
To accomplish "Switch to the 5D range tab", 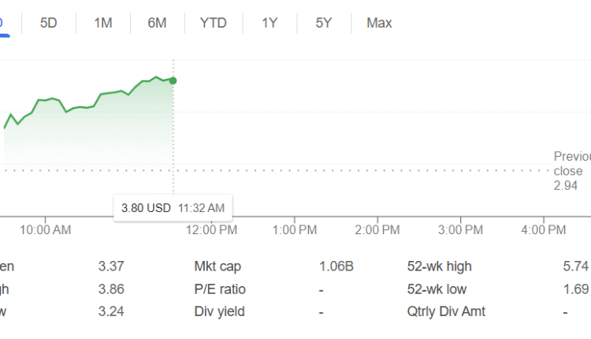I will coord(49,23).
